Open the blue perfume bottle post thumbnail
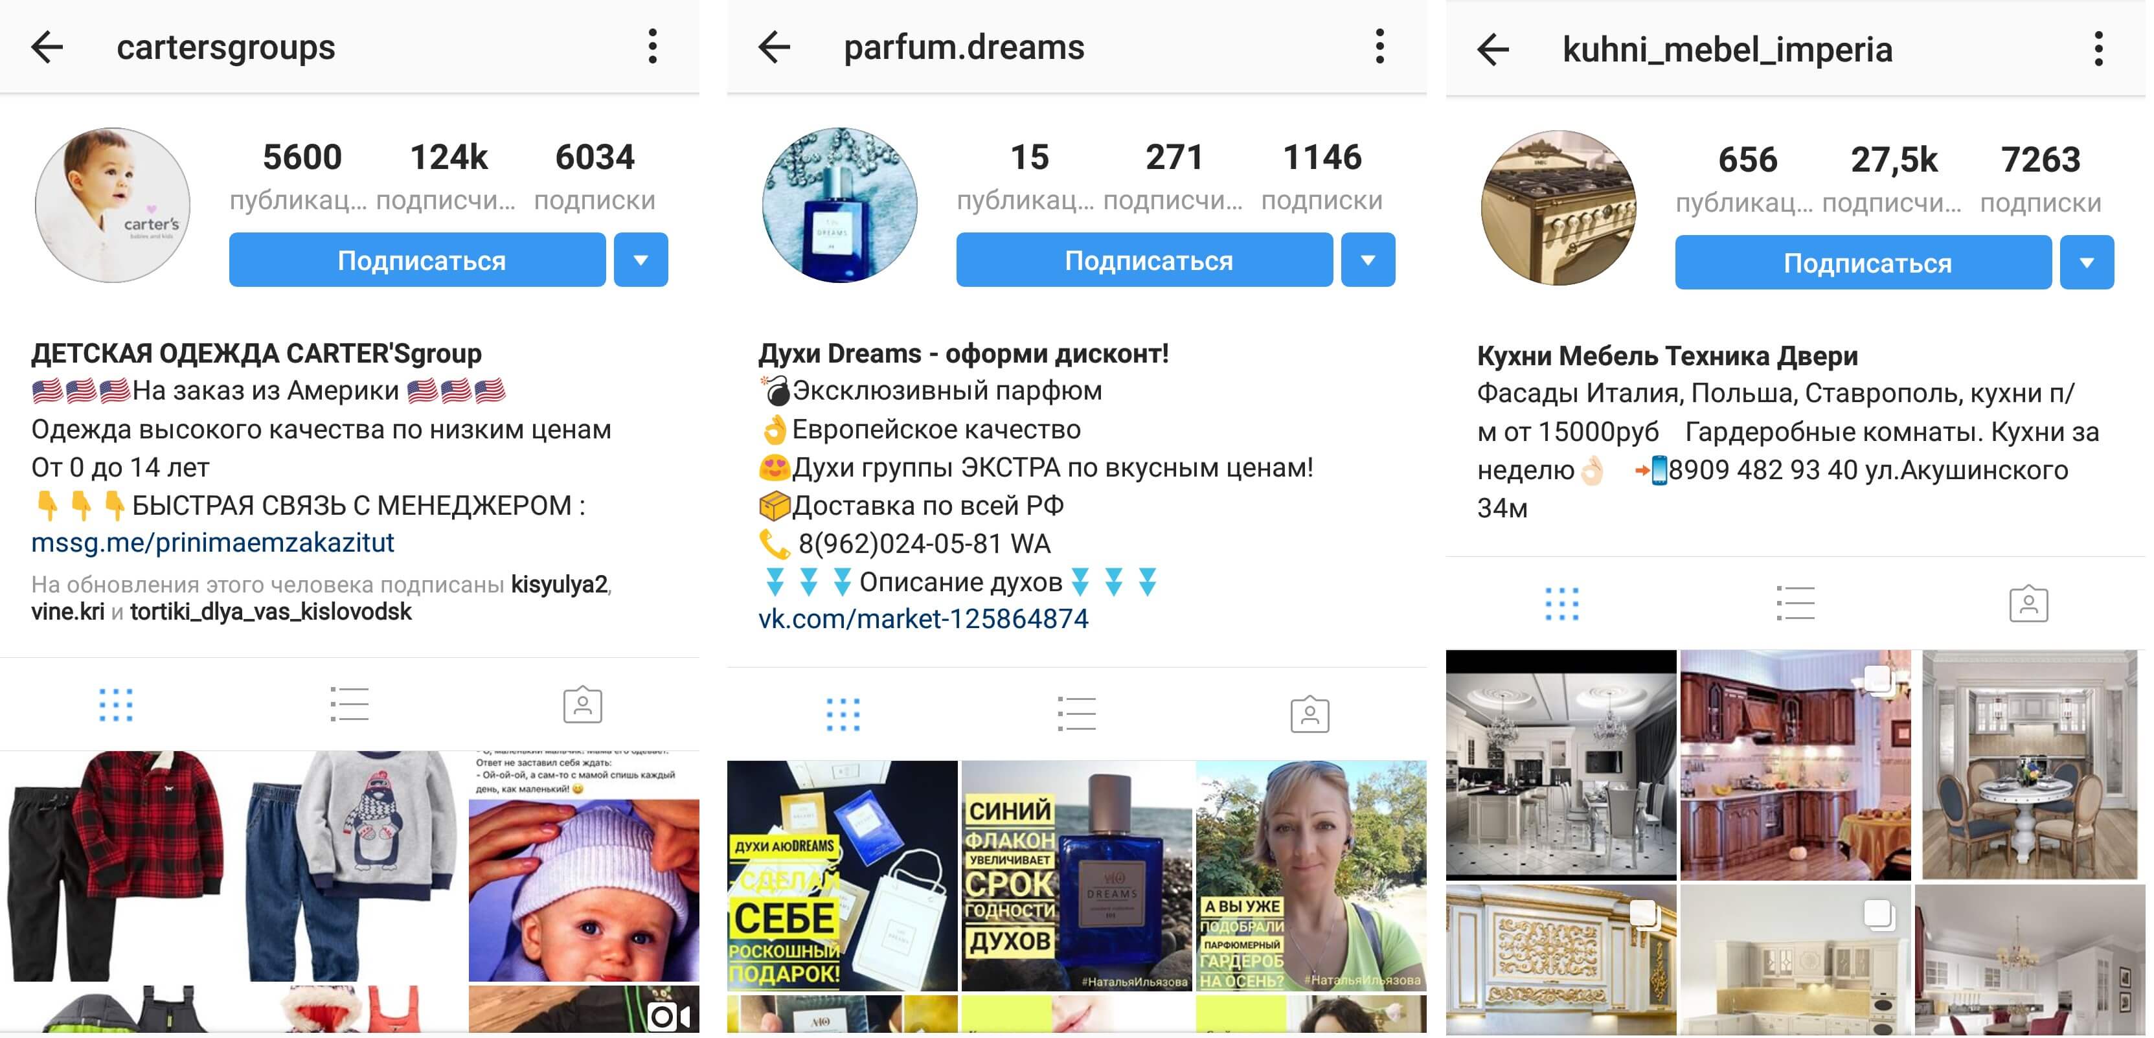This screenshot has width=2154, height=1038. (x=1077, y=875)
